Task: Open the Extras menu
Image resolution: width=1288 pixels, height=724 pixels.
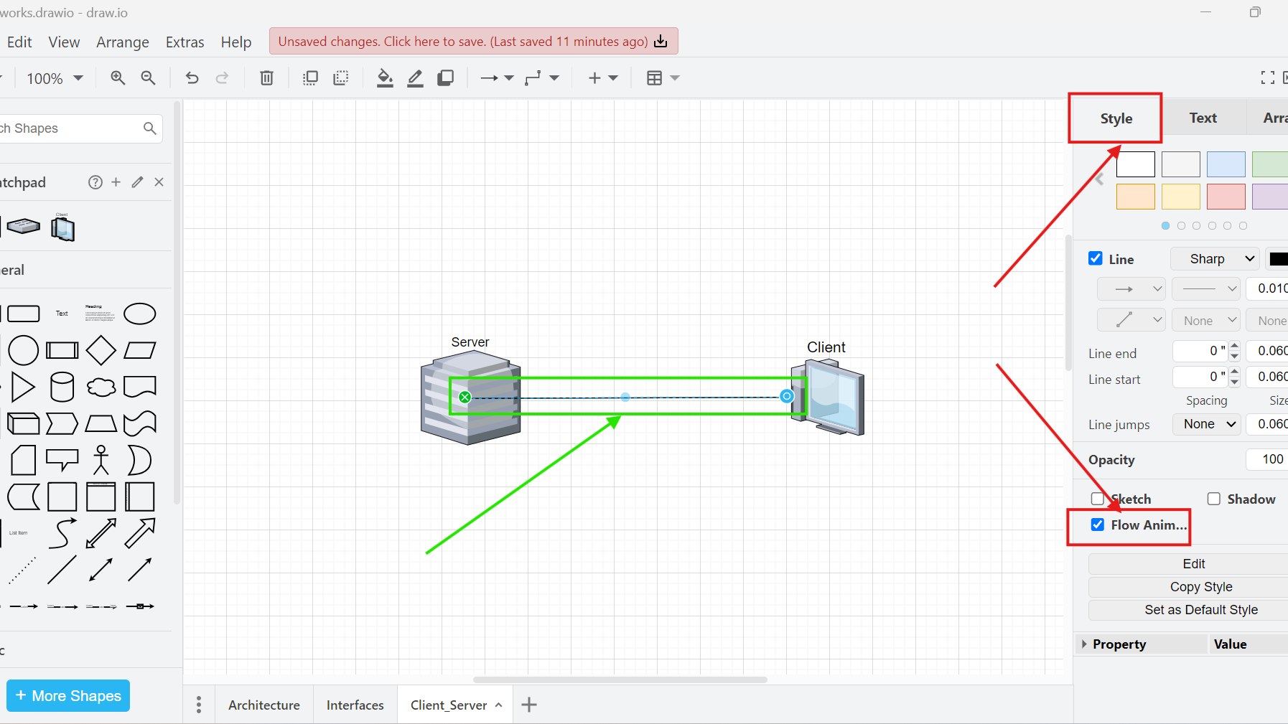Action: tap(185, 42)
